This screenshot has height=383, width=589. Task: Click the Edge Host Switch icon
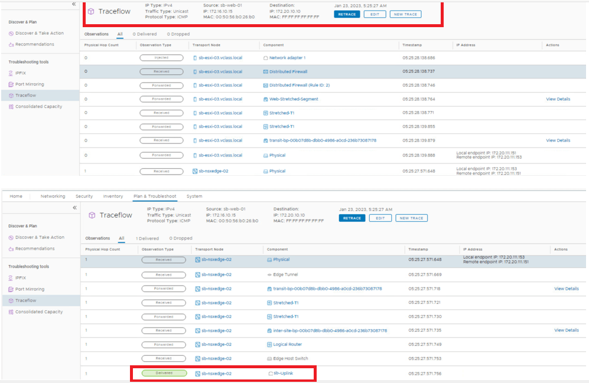(270, 358)
